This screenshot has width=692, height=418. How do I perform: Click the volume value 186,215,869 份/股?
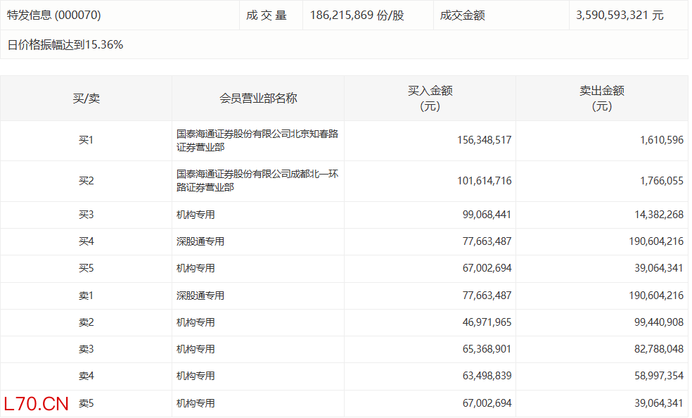coord(357,15)
